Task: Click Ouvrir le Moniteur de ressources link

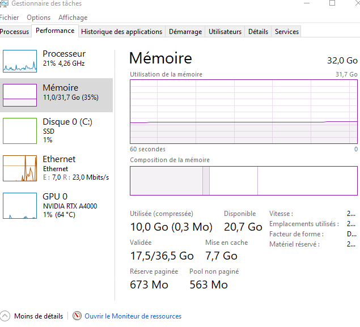Action: click(133, 316)
